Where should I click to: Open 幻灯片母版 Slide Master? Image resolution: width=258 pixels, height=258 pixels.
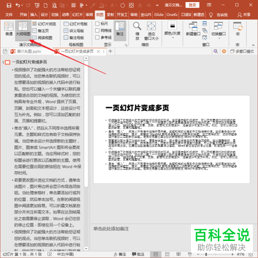tap(76, 24)
